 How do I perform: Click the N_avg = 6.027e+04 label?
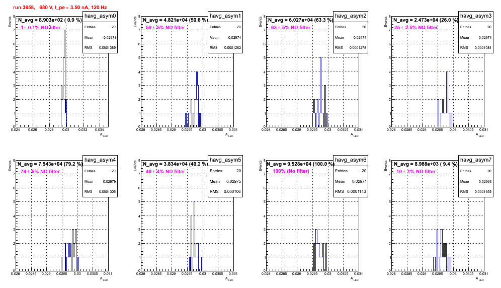click(x=300, y=20)
